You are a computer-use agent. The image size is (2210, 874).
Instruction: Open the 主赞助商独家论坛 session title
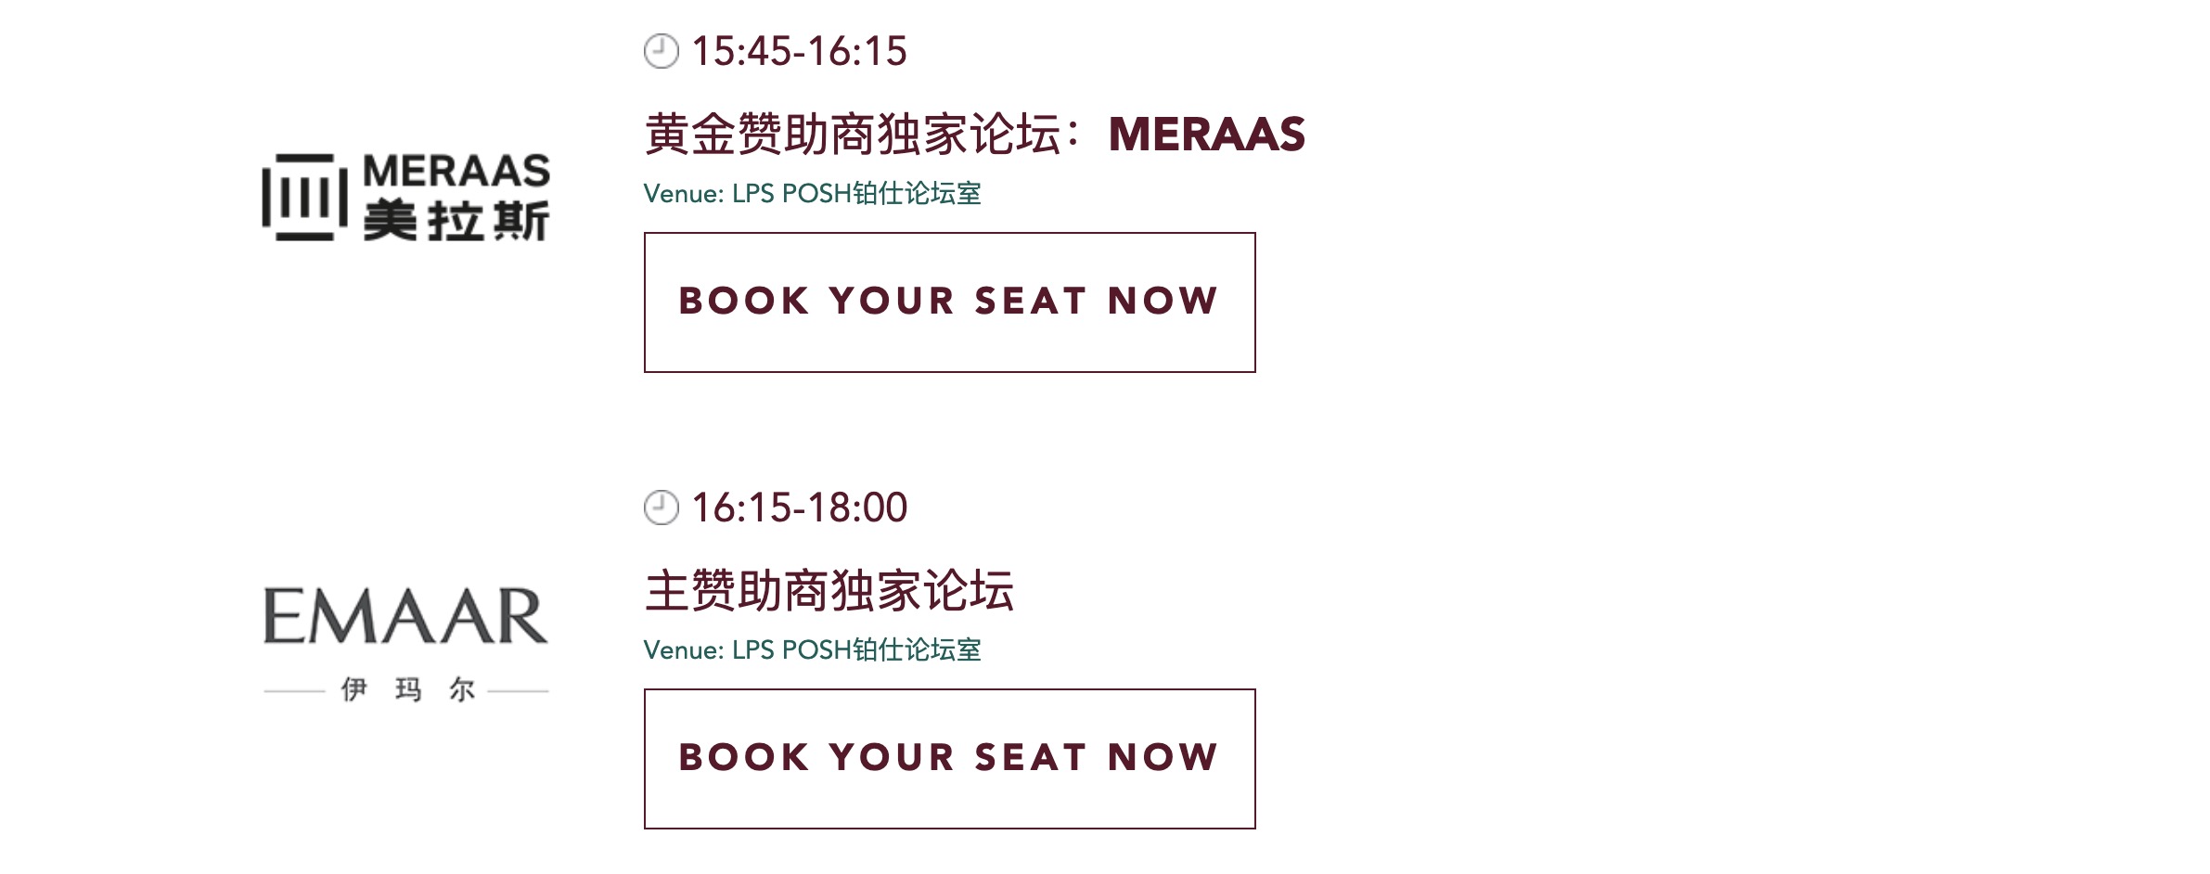pyautogui.click(x=829, y=590)
